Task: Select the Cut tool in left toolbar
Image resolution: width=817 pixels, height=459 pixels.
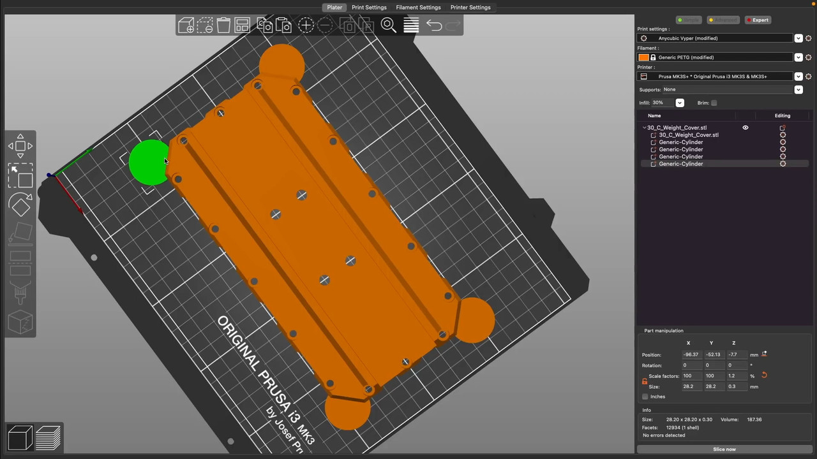Action: point(20,263)
